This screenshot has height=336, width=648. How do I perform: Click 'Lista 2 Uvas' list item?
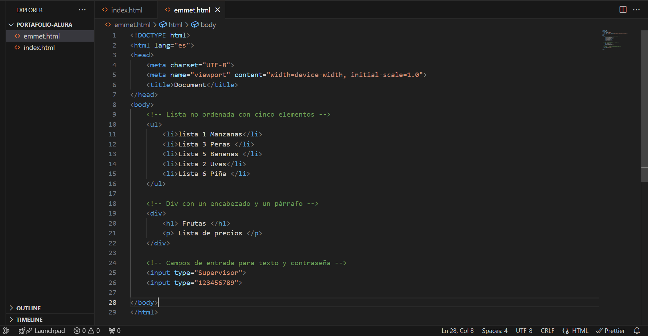(x=204, y=164)
